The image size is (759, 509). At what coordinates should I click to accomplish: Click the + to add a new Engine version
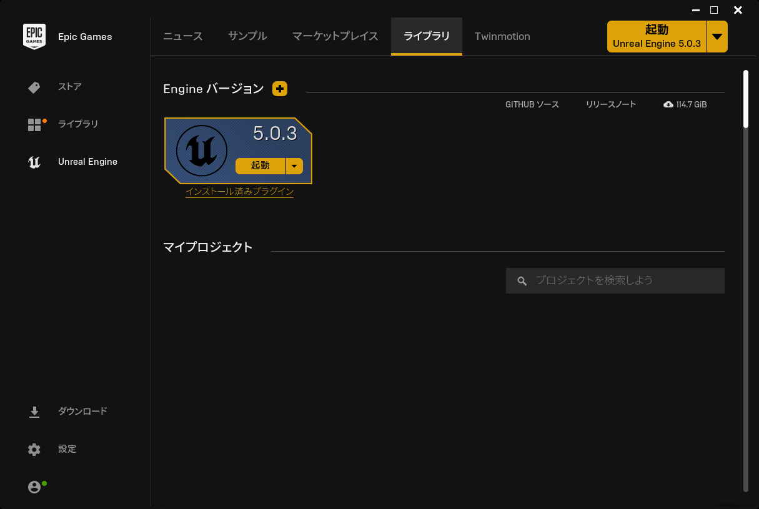tap(279, 89)
